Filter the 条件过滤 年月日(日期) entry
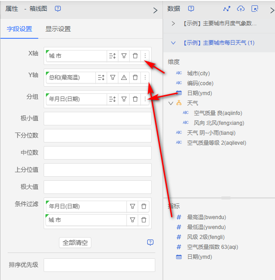 [x=133, y=207]
